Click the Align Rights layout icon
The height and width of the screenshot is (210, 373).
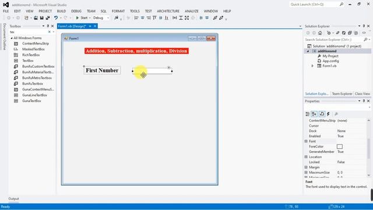click(x=149, y=18)
